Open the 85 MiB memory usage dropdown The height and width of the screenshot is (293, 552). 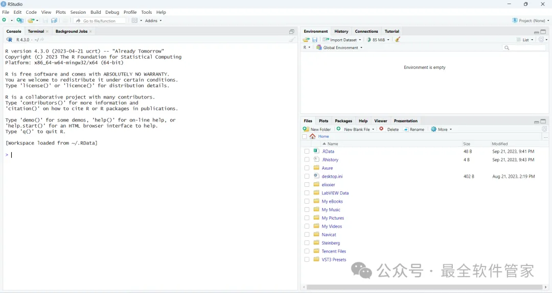[378, 40]
